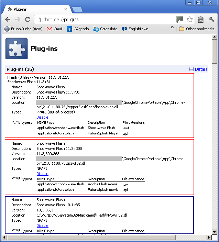Select the Plug-ins tab
This screenshot has height=242, width=219.
click(x=37, y=9)
